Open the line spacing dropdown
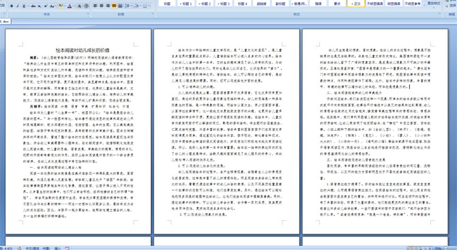Image resolution: width=457 pixels, height=250 pixels. (128, 6)
